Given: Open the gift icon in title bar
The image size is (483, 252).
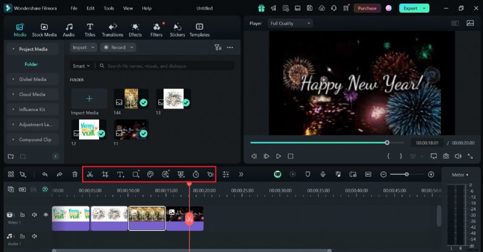Looking at the screenshot, I should coord(261,8).
